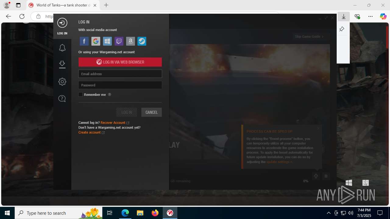390x219 pixels.
Task: Cancel the login dialog
Action: [x=151, y=112]
